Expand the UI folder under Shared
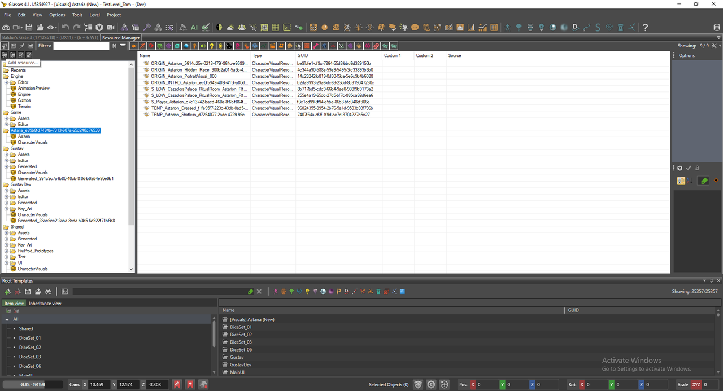The image size is (723, 391). tap(6, 263)
